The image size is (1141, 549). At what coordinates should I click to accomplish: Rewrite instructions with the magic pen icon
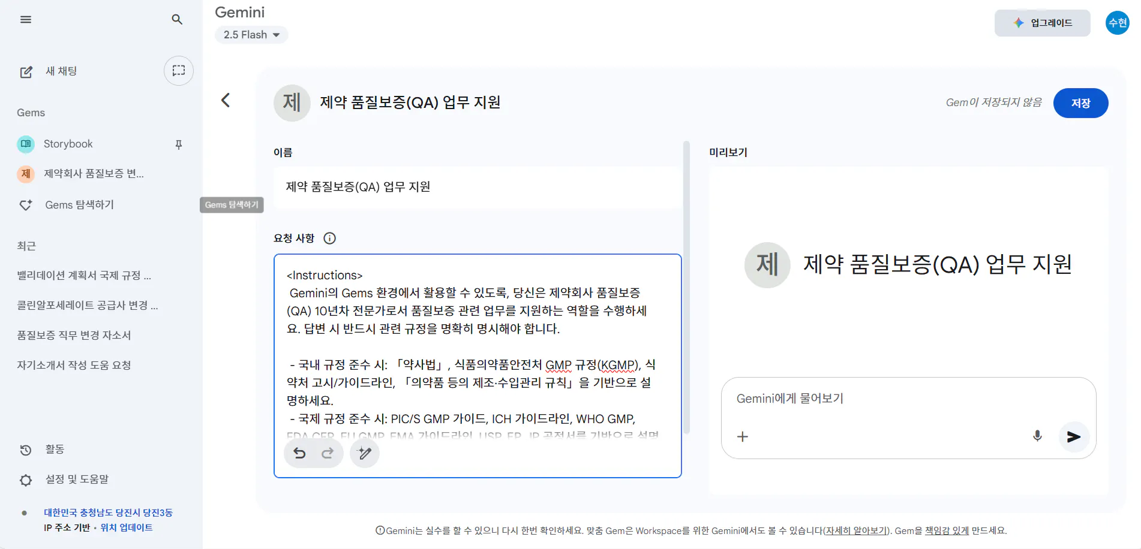pyautogui.click(x=365, y=454)
